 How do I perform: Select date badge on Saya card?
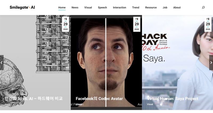point(208,24)
